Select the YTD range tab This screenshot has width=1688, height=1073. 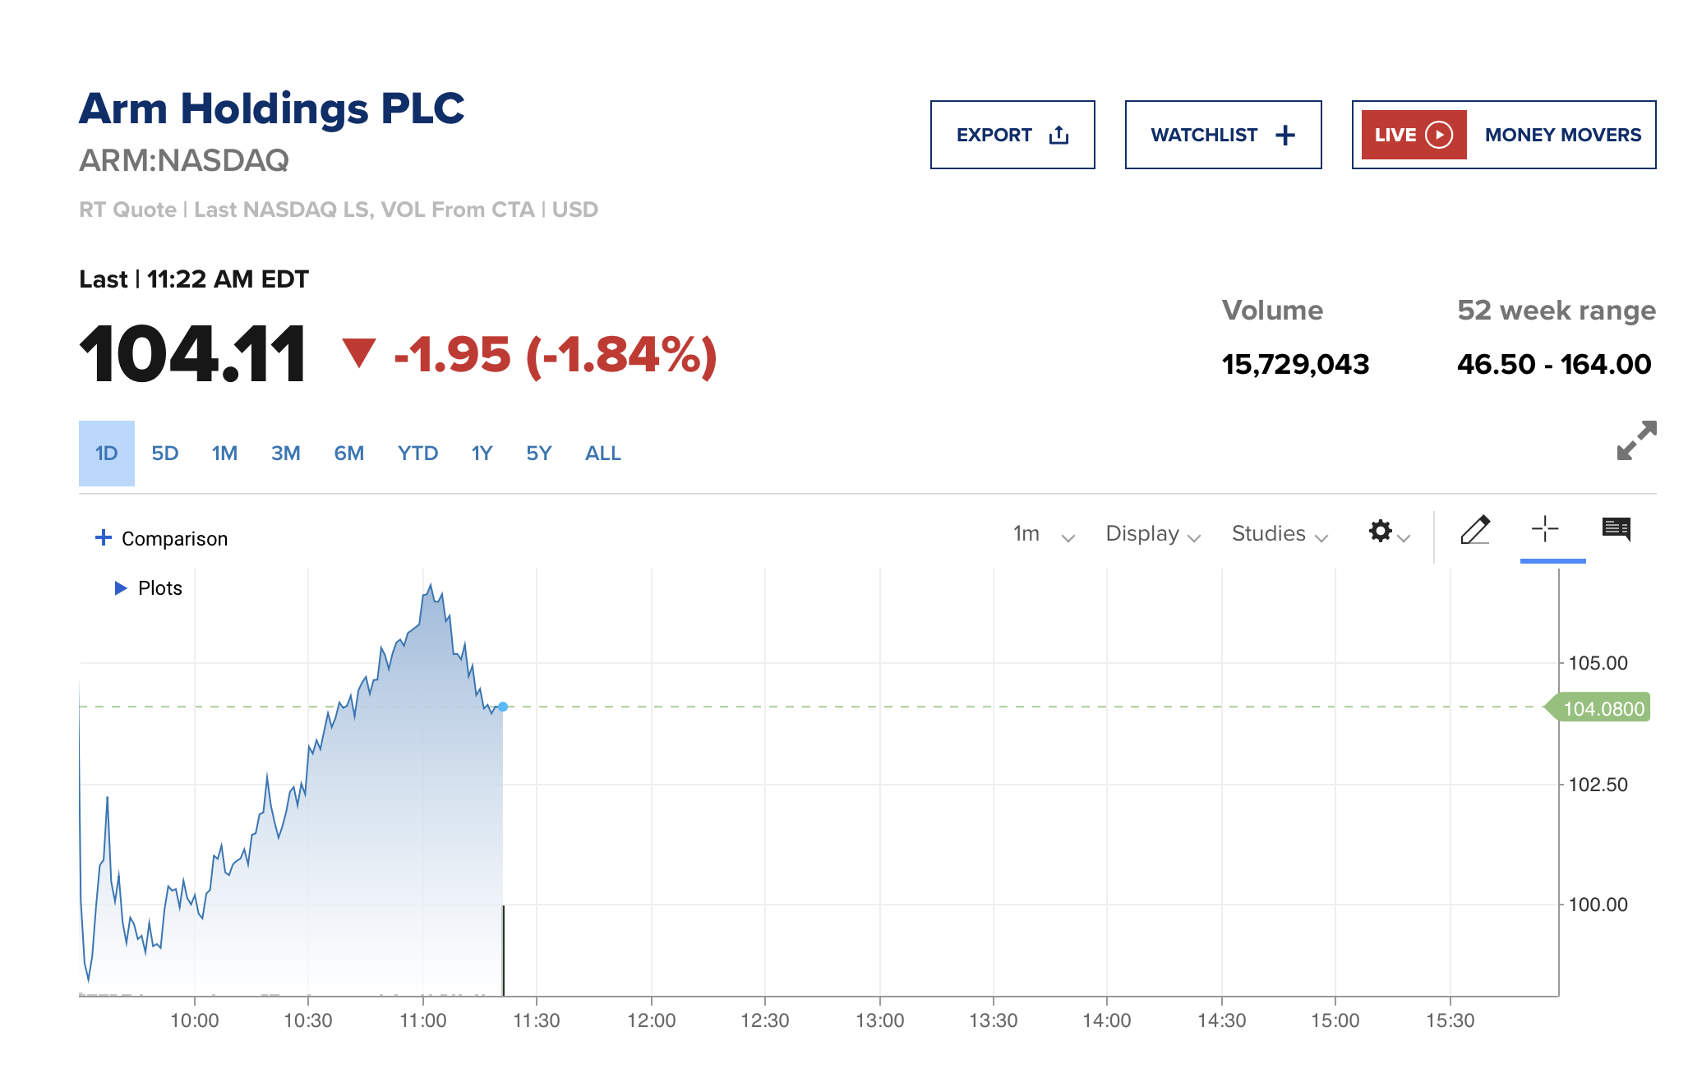click(x=417, y=454)
